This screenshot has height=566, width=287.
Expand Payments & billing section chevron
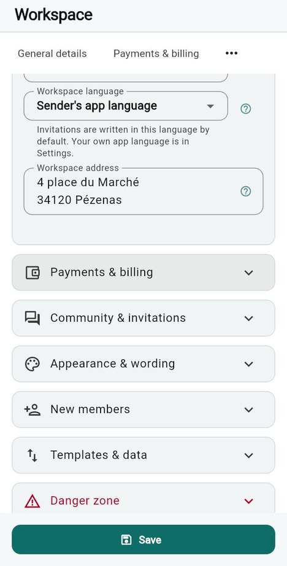[x=249, y=273]
